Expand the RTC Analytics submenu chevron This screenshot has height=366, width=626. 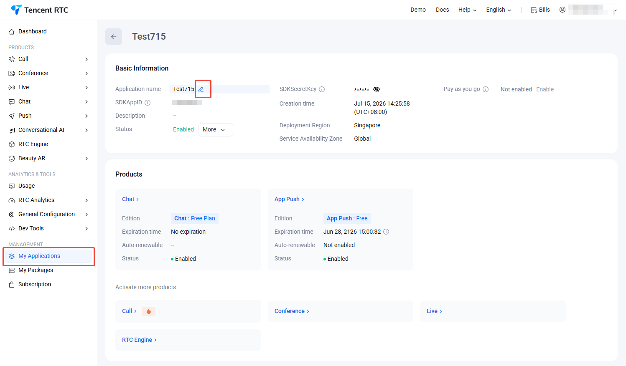(x=87, y=200)
